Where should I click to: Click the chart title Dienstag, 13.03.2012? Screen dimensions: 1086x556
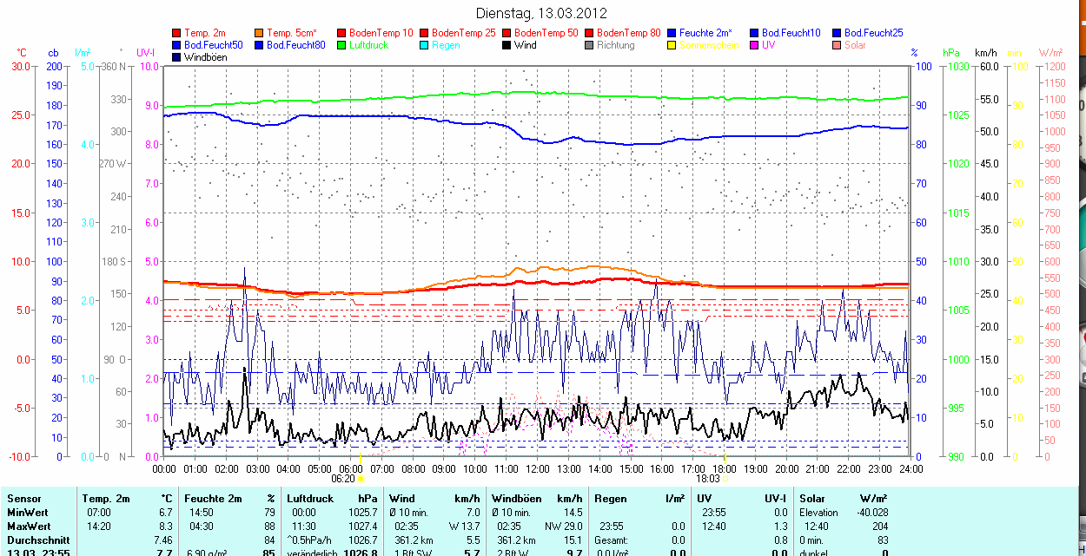pyautogui.click(x=542, y=13)
